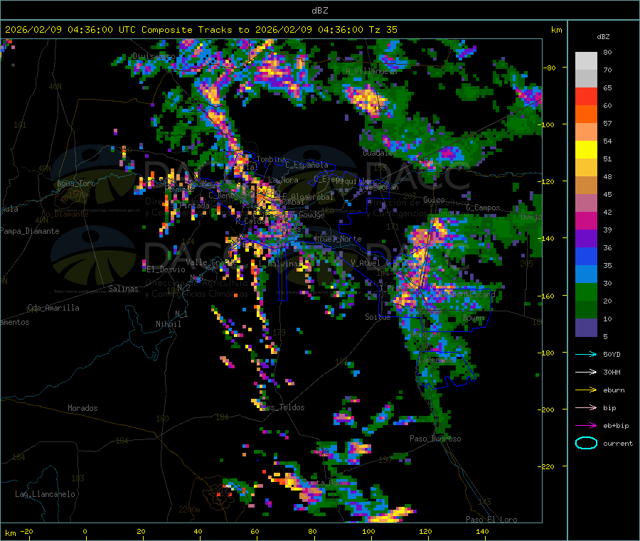The width and height of the screenshot is (640, 541).
Task: Click the yellow eburn arrow in legend
Action: tap(586, 390)
